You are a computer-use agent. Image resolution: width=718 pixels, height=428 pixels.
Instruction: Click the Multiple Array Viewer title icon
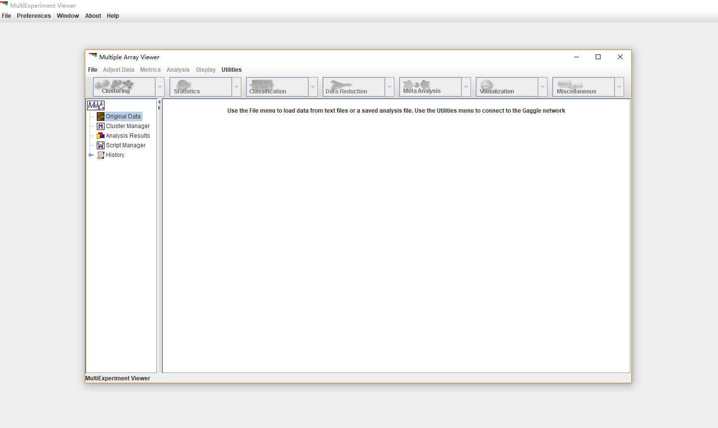coord(93,56)
